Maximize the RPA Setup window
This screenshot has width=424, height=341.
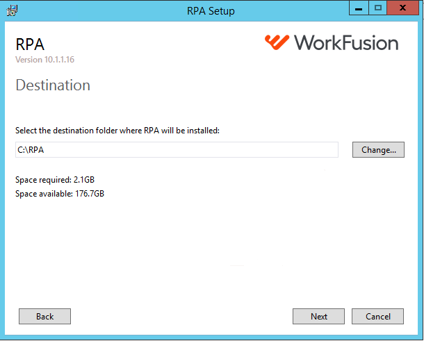tap(377, 8)
